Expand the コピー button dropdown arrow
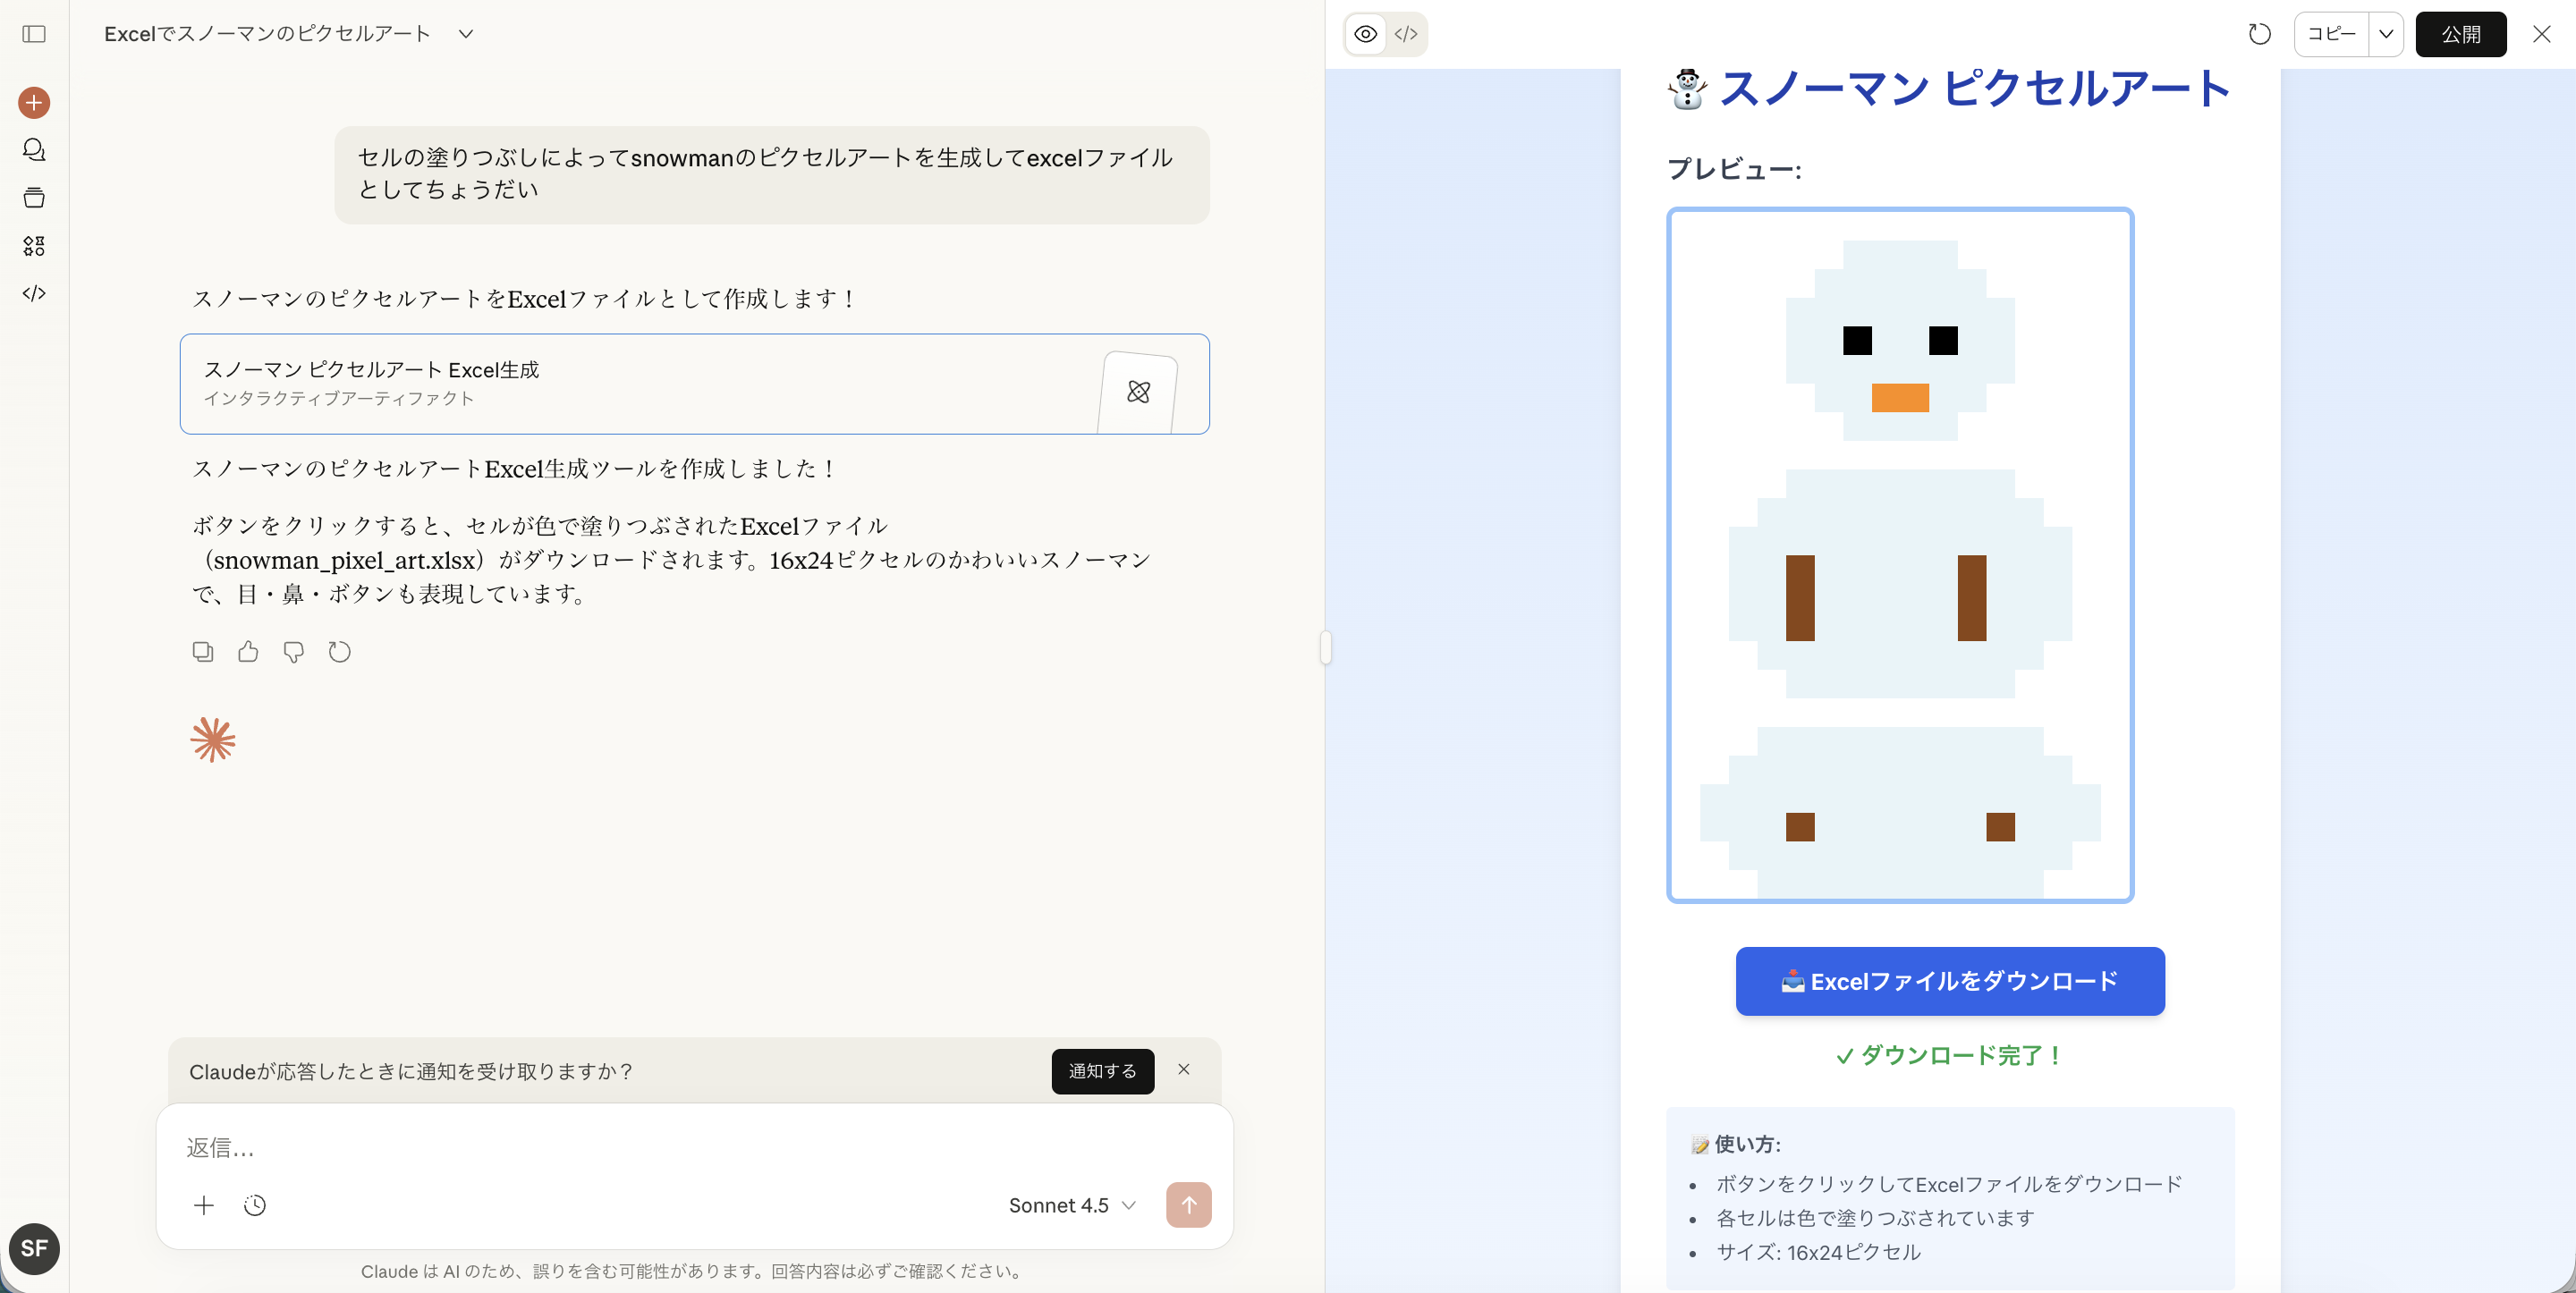 point(2386,34)
